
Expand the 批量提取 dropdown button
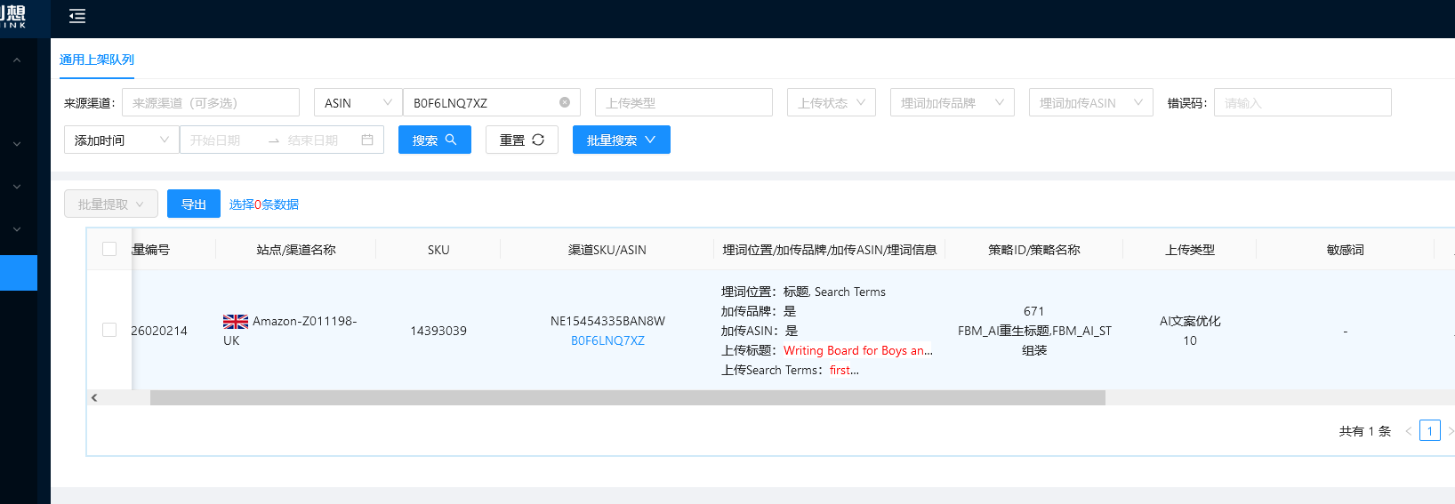(x=111, y=204)
